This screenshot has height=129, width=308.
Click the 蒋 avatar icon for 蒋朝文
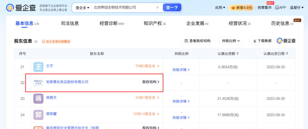38,98
